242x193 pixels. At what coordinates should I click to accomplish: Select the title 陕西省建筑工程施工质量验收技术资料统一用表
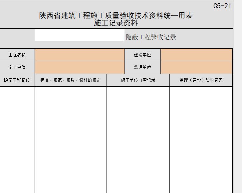pos(116,16)
